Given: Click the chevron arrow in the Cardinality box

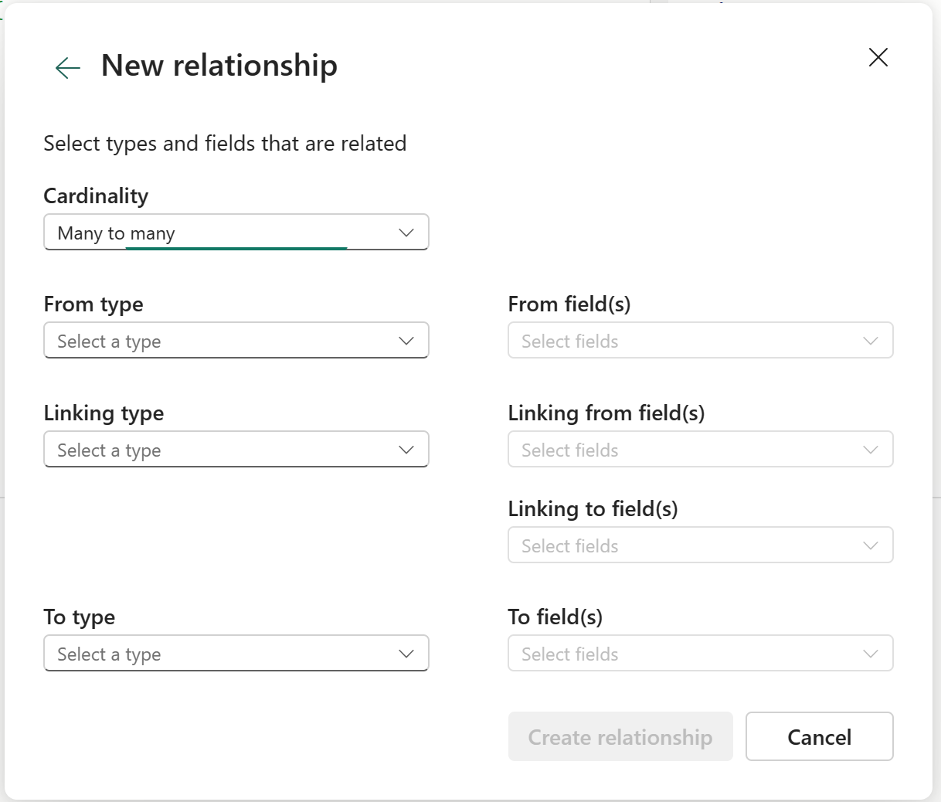Looking at the screenshot, I should 406,233.
